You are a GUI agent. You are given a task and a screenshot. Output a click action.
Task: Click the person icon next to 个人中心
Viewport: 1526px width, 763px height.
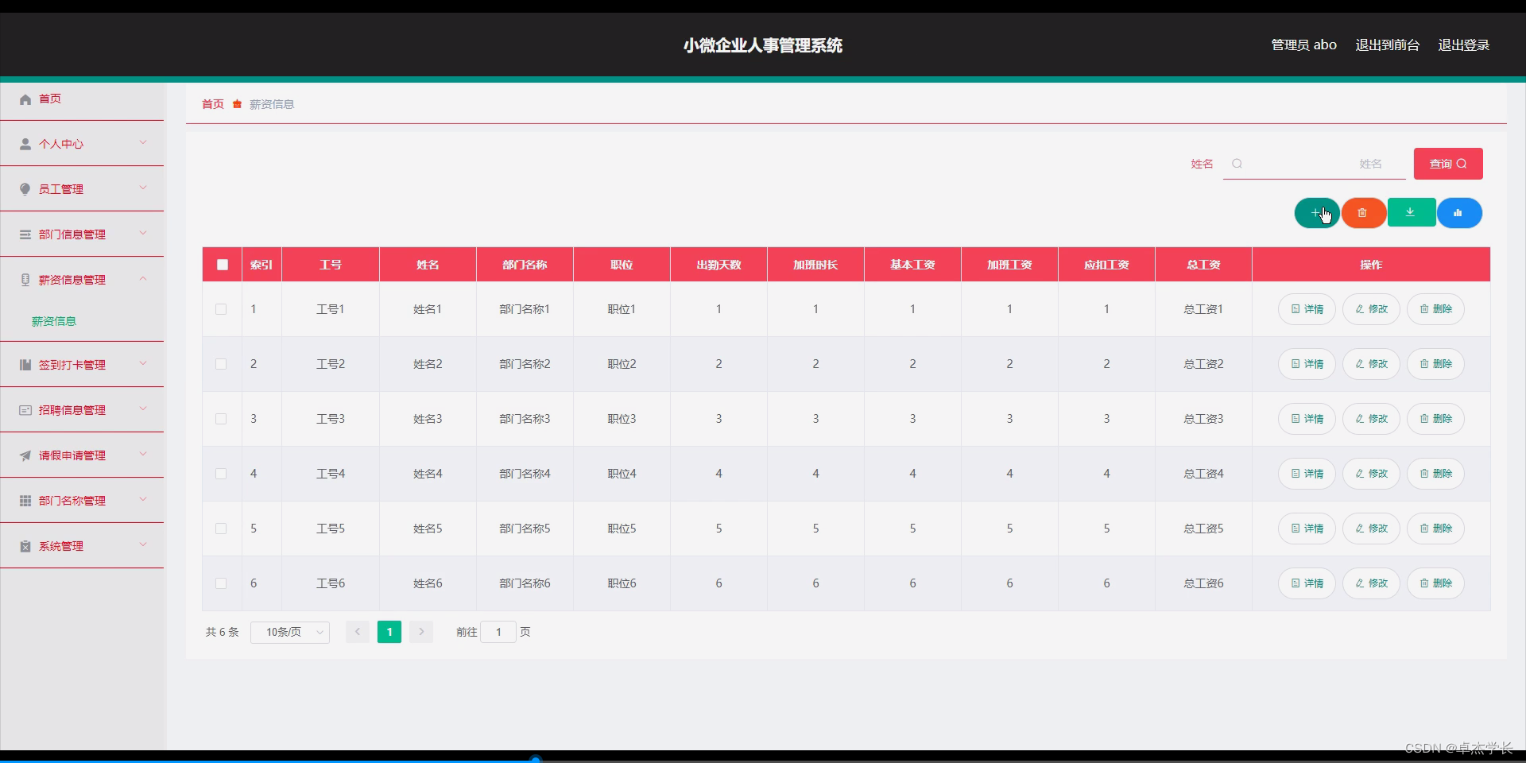tap(25, 144)
